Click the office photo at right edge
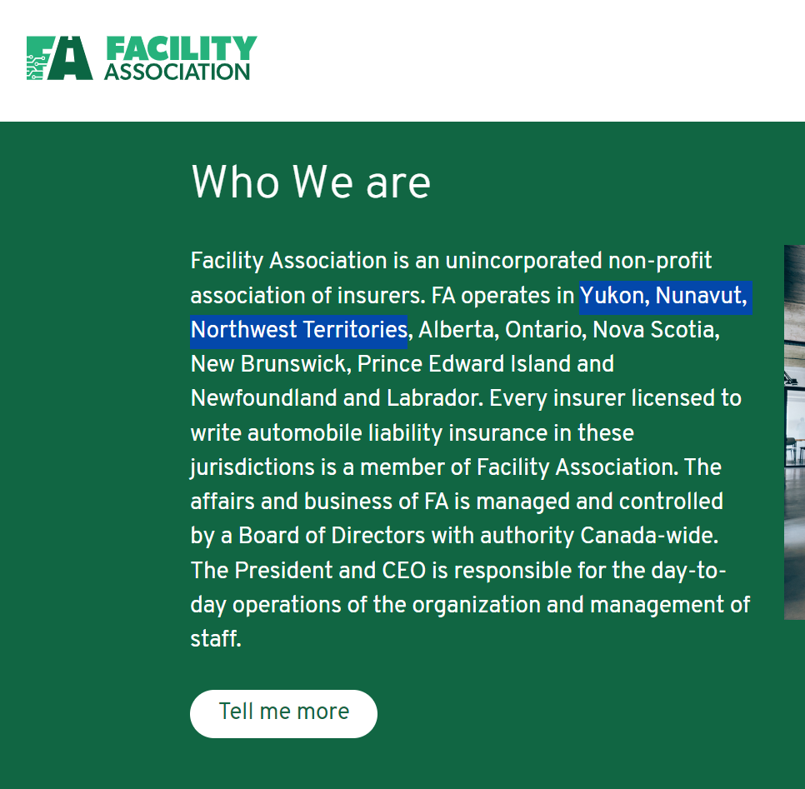Image resolution: width=805 pixels, height=789 pixels. [x=794, y=432]
